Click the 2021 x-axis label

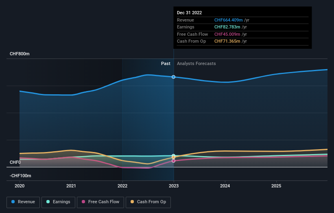tap(71, 186)
